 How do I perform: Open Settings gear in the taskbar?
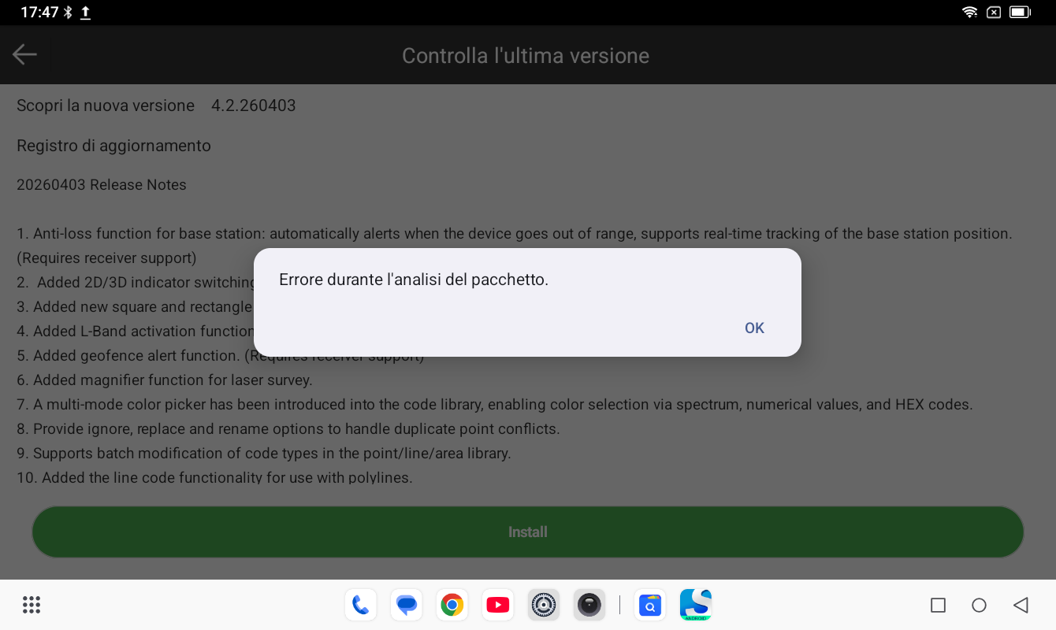point(544,605)
